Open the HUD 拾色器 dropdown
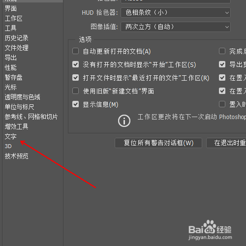This screenshot has width=246, height=246. pyautogui.click(x=176, y=13)
